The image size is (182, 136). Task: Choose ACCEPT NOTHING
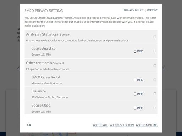[x=147, y=125]
